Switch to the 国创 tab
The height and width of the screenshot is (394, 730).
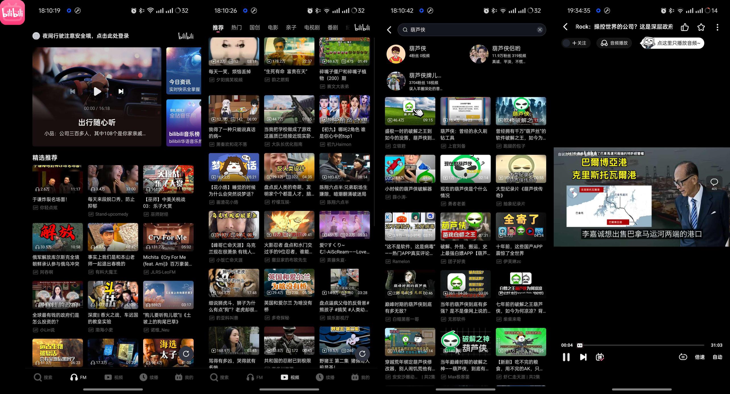255,28
